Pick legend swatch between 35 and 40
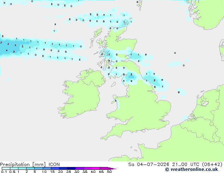The image size is (224, 173). pyautogui.click(x=87, y=168)
